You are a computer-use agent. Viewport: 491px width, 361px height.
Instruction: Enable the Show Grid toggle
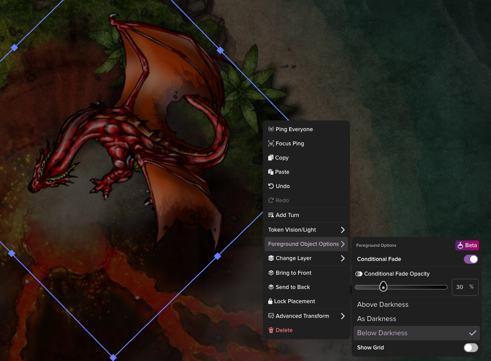tap(471, 347)
